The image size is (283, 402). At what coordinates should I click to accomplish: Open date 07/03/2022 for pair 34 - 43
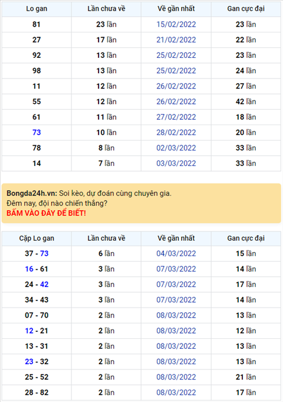[176, 300]
